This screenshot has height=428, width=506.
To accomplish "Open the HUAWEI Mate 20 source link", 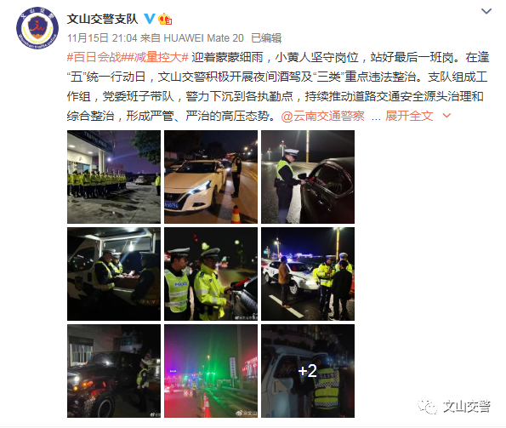I will point(203,38).
